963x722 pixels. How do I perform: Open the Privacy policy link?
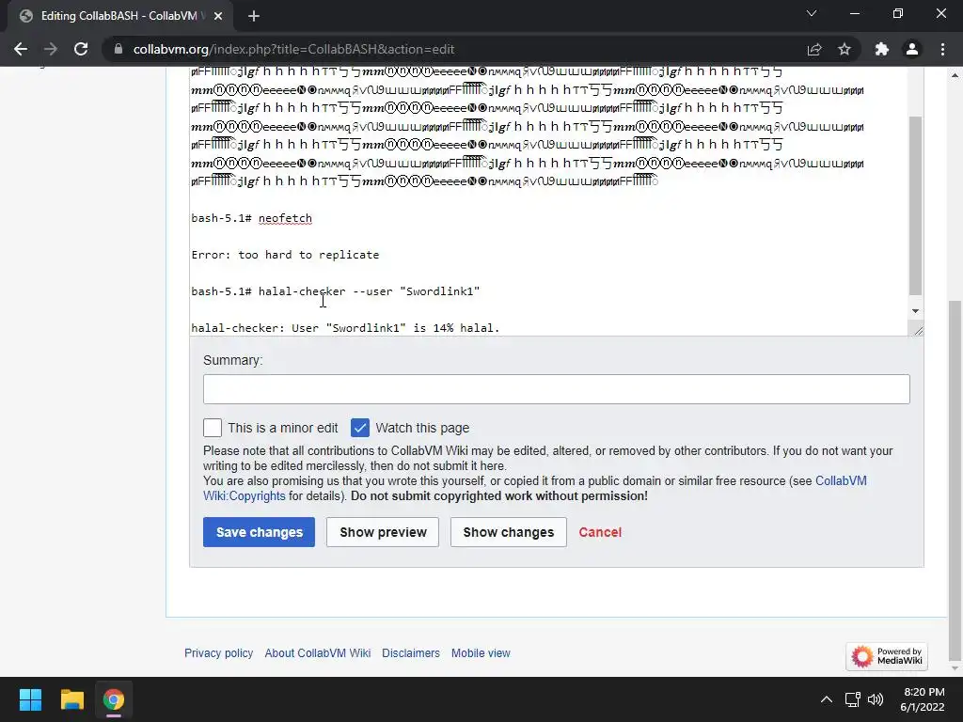[x=218, y=653]
